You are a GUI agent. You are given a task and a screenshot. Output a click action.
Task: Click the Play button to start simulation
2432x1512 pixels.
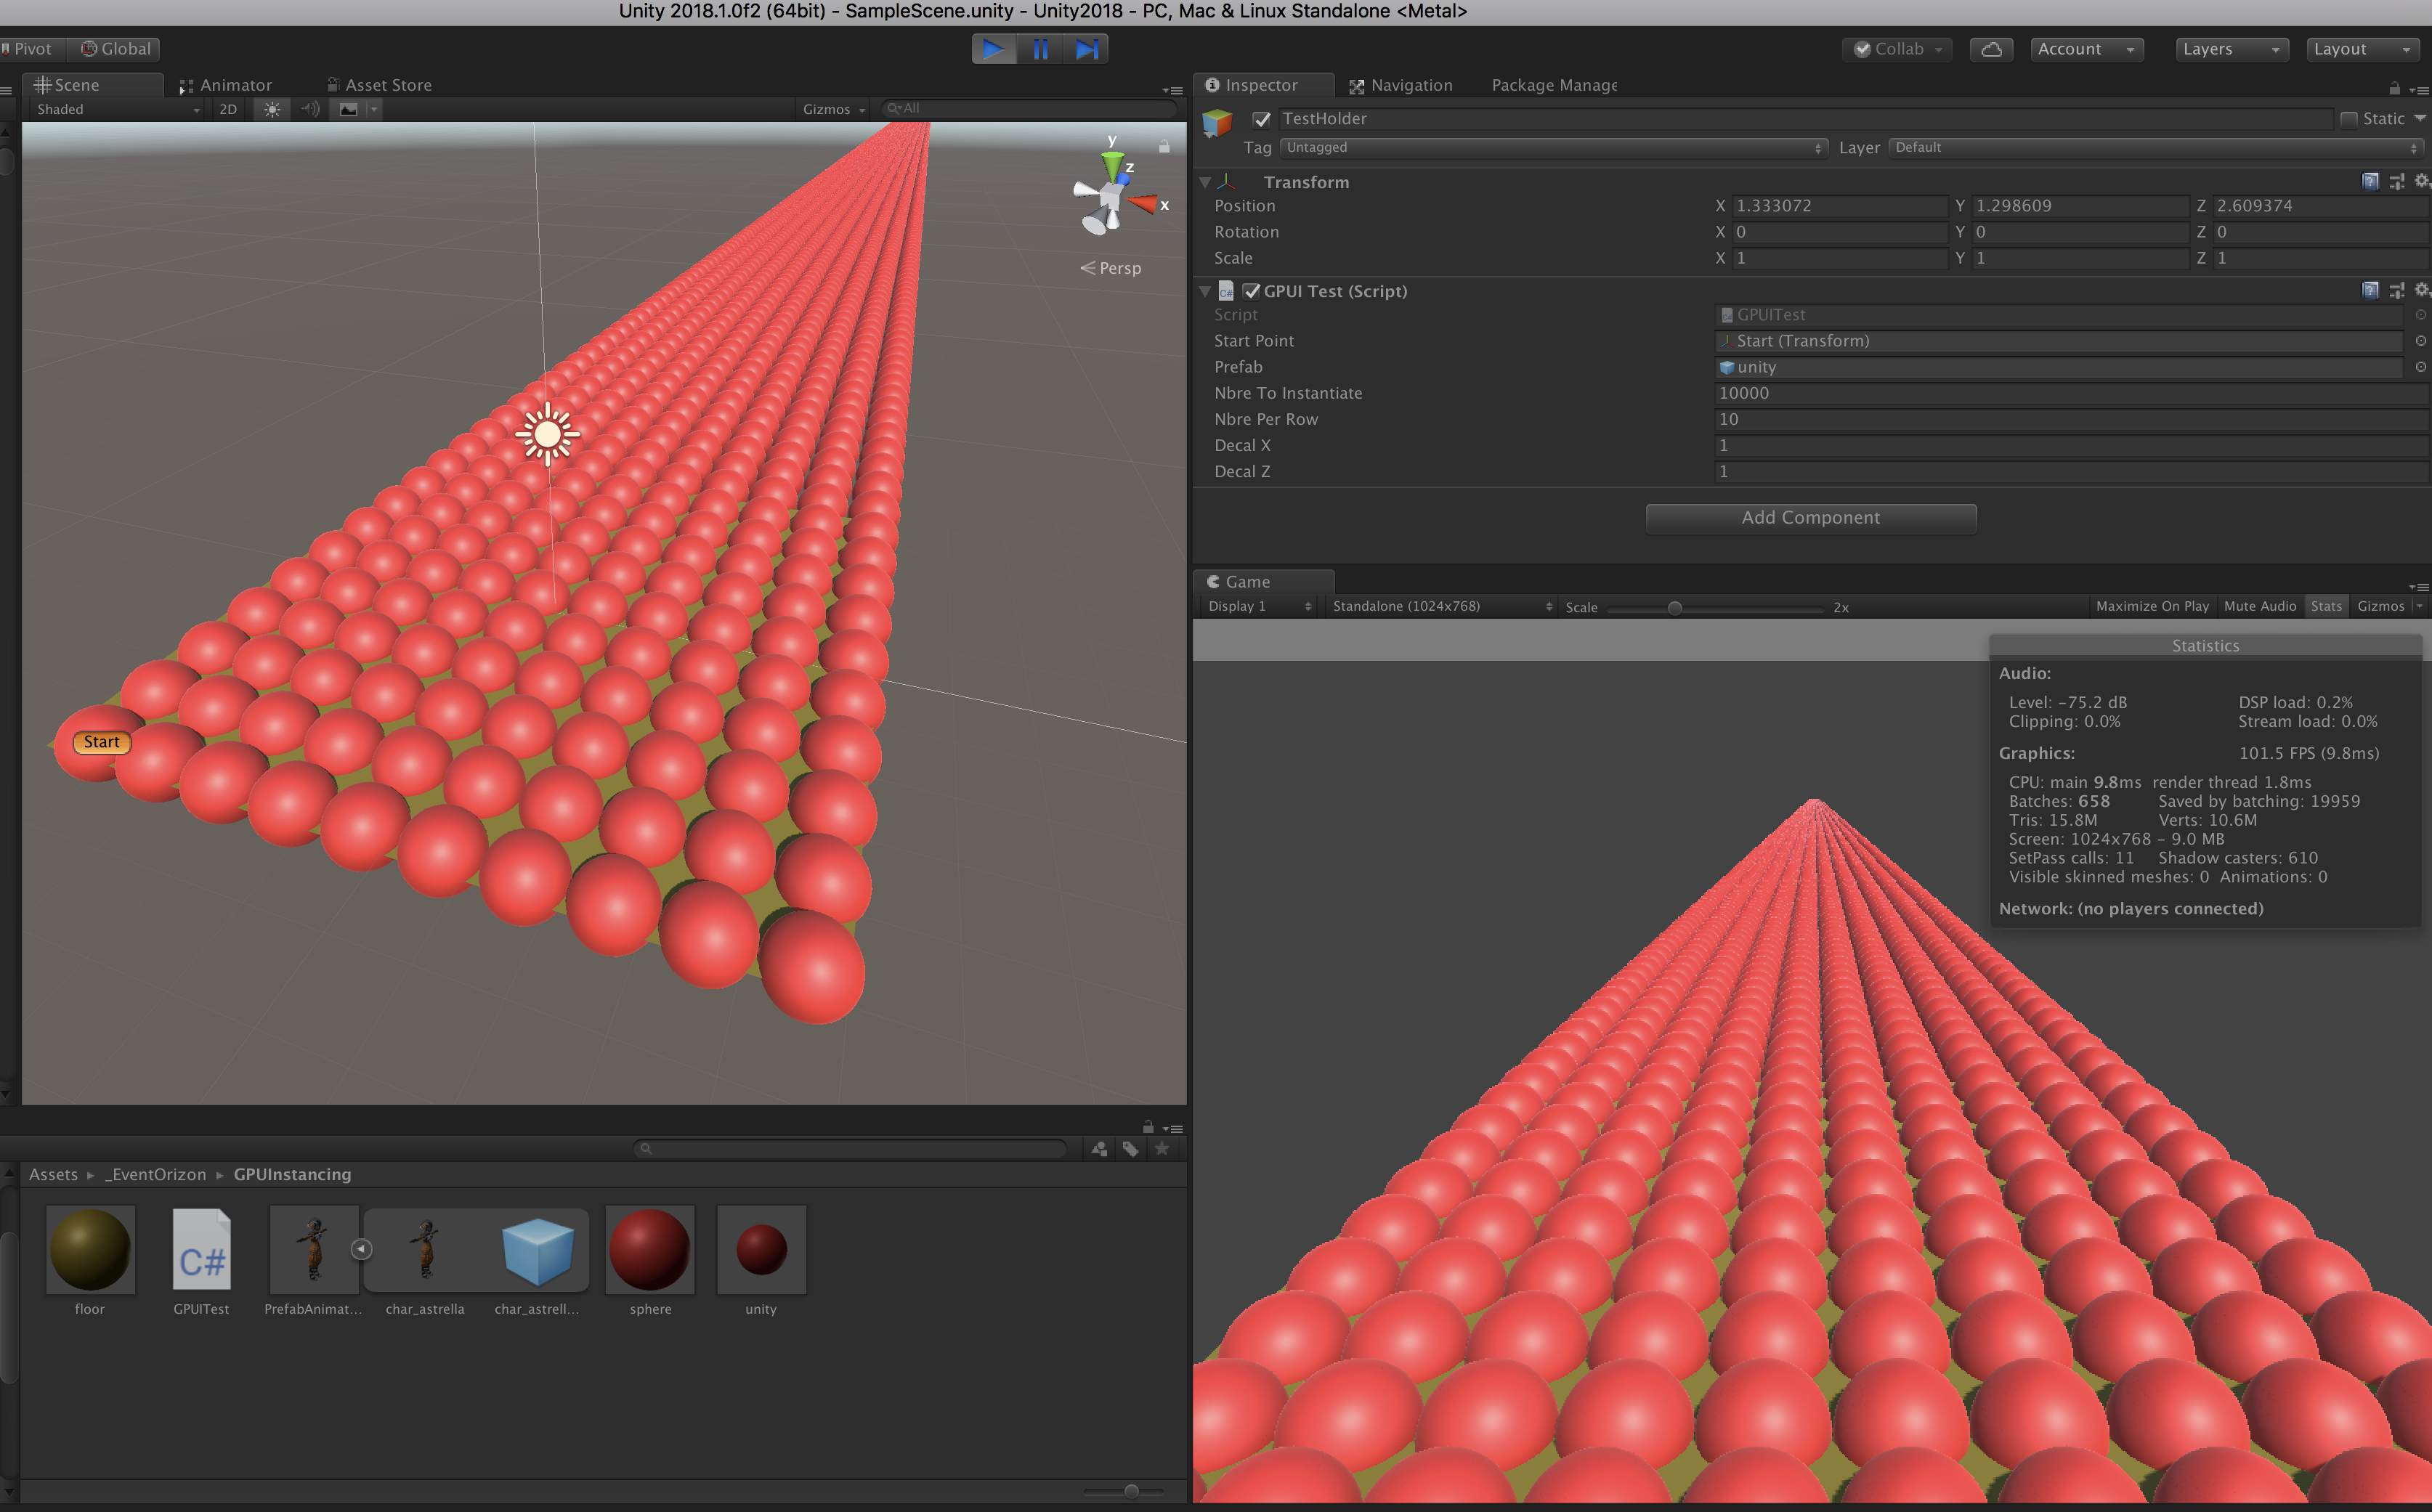(x=993, y=47)
